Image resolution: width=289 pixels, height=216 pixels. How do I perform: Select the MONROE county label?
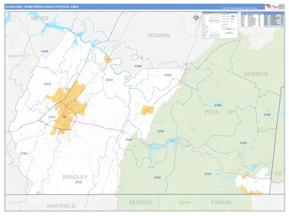point(256,74)
